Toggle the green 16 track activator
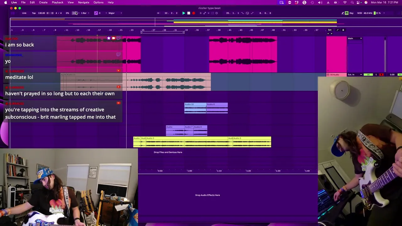Viewport: 402px width, 226px height. 368,75
